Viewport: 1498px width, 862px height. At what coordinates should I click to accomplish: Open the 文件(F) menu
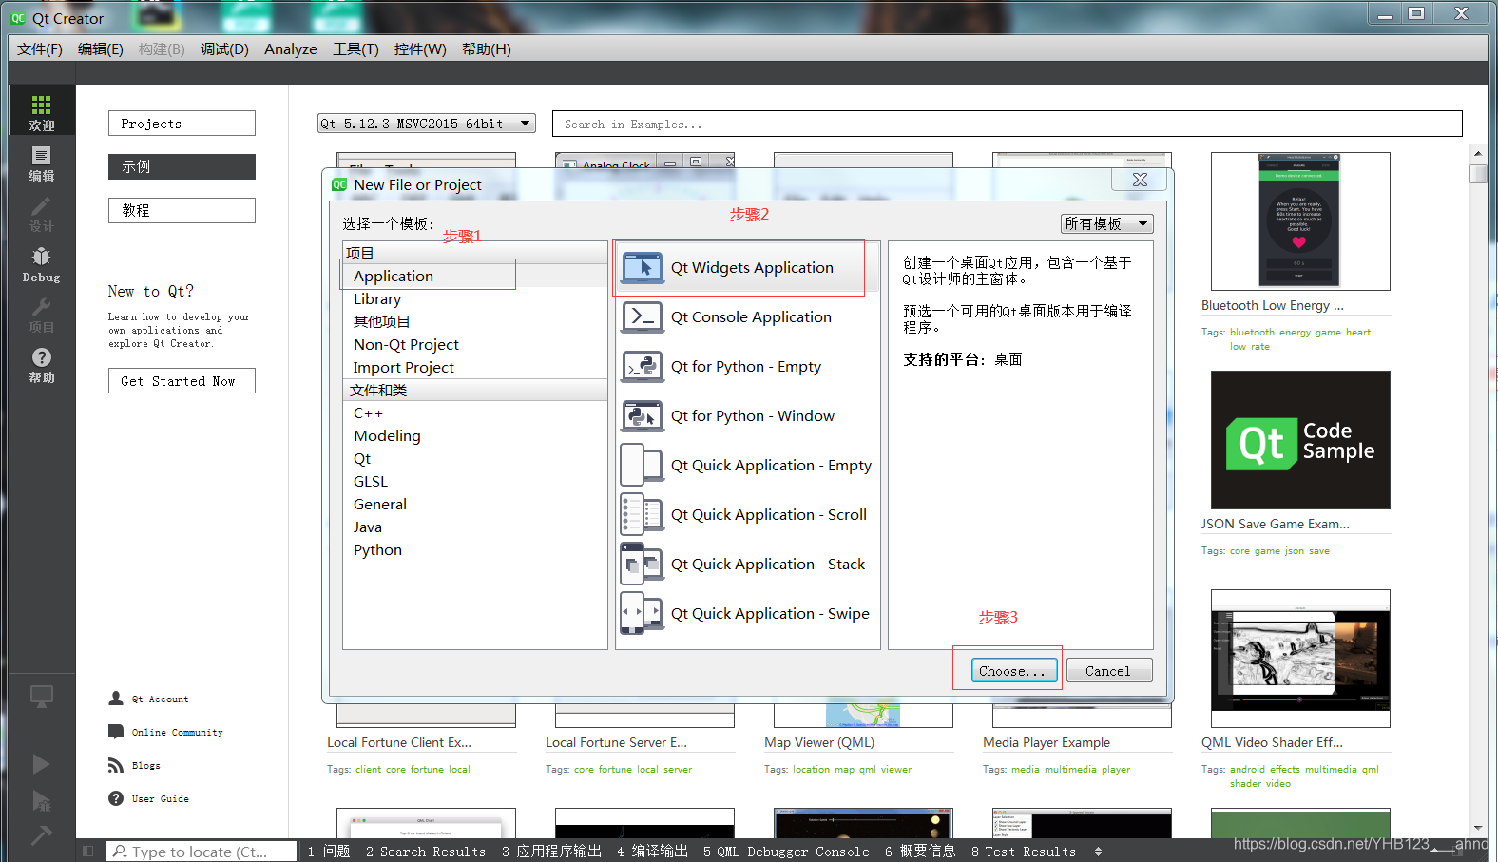(x=40, y=49)
